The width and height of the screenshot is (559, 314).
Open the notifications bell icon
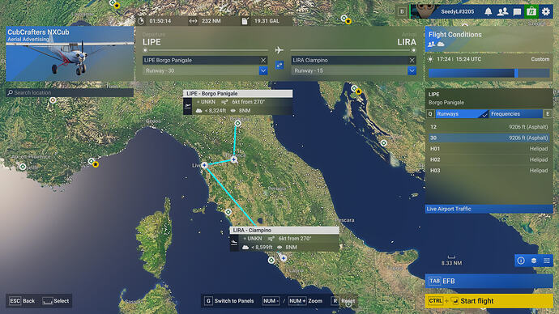(488, 11)
